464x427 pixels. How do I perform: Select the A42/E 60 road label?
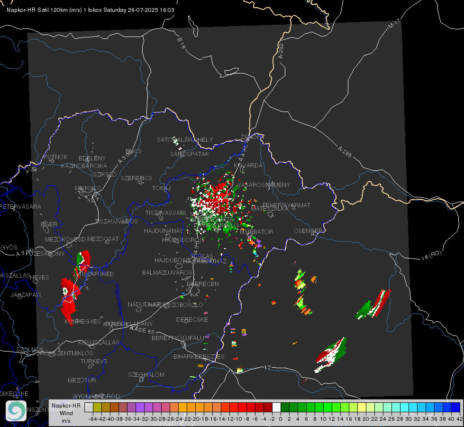pyautogui.click(x=142, y=330)
